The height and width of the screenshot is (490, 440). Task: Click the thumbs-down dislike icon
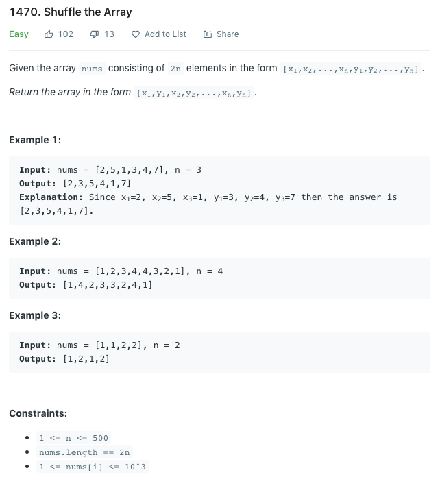click(94, 34)
